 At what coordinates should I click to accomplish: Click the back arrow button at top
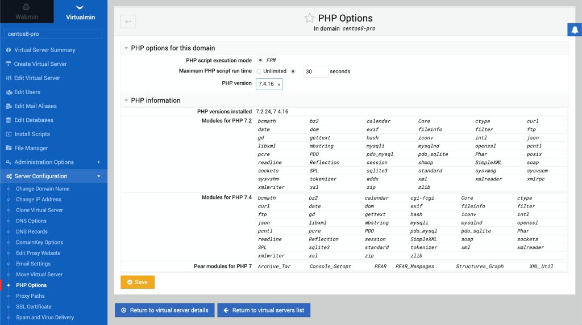point(128,22)
